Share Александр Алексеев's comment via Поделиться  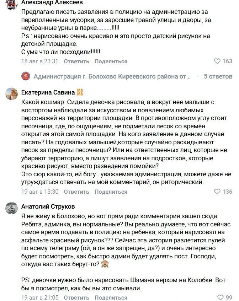click(x=111, y=61)
